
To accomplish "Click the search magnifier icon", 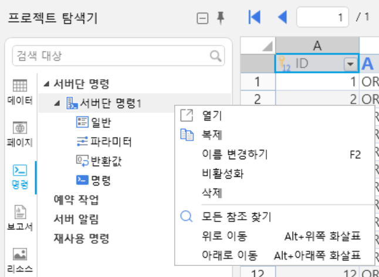I will pos(215,56).
